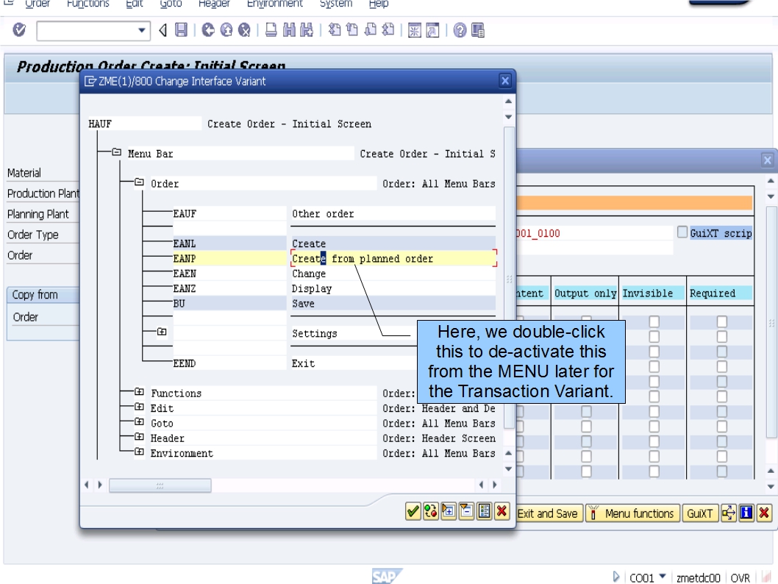Open the Header menu in menu bar
778x584 pixels.
[x=214, y=4]
